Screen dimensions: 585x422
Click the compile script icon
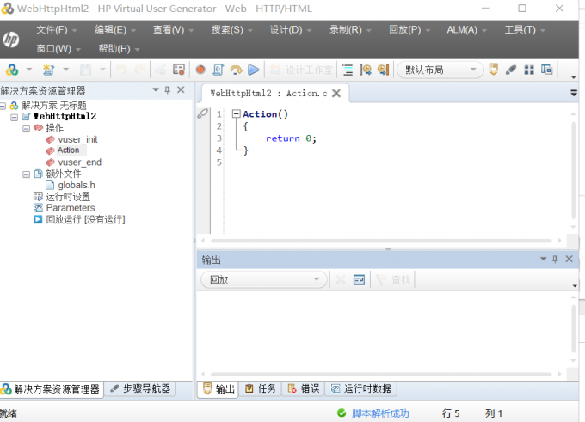[219, 70]
